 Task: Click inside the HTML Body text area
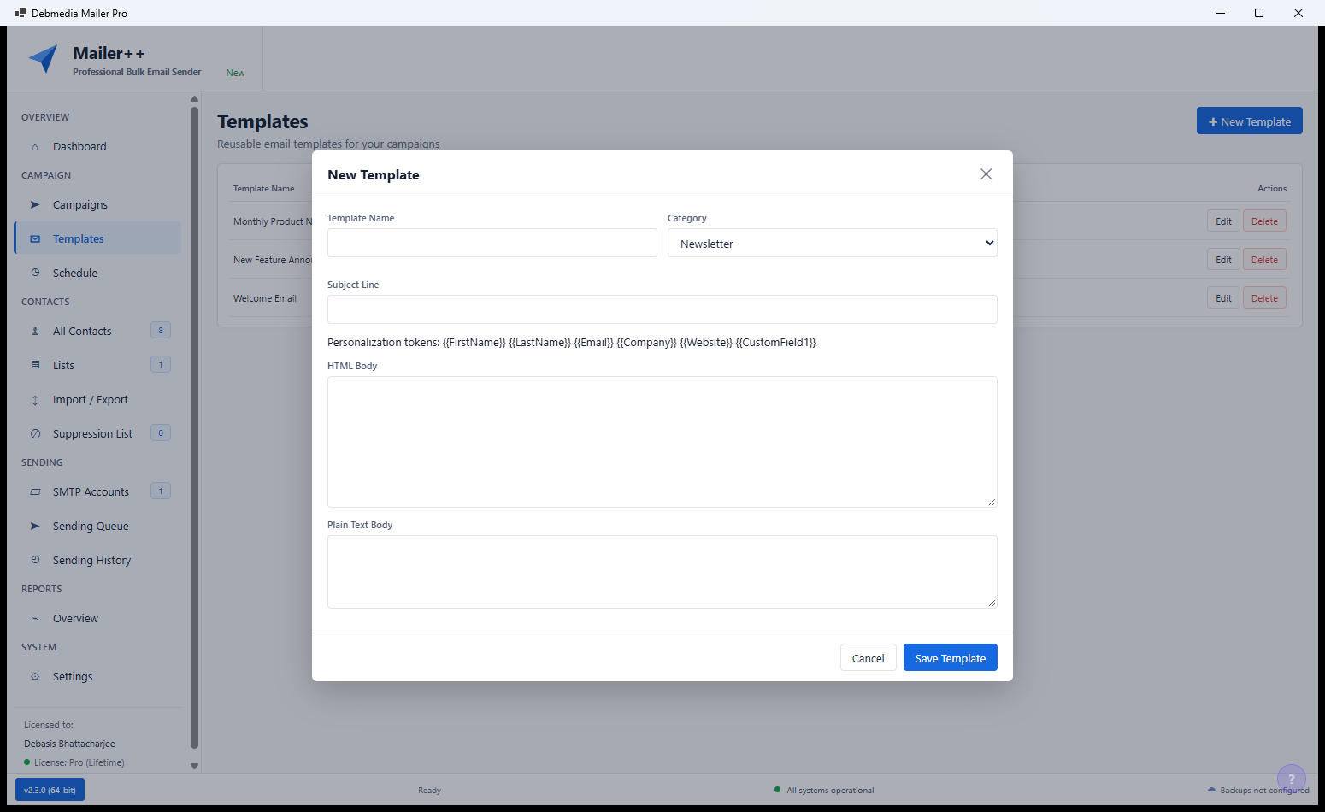(x=662, y=442)
